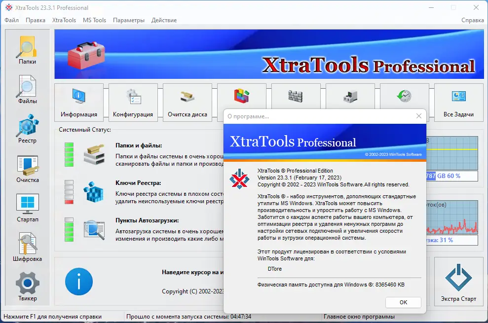Open the Очистка tool in sidebar
The image size is (488, 323).
click(x=28, y=168)
